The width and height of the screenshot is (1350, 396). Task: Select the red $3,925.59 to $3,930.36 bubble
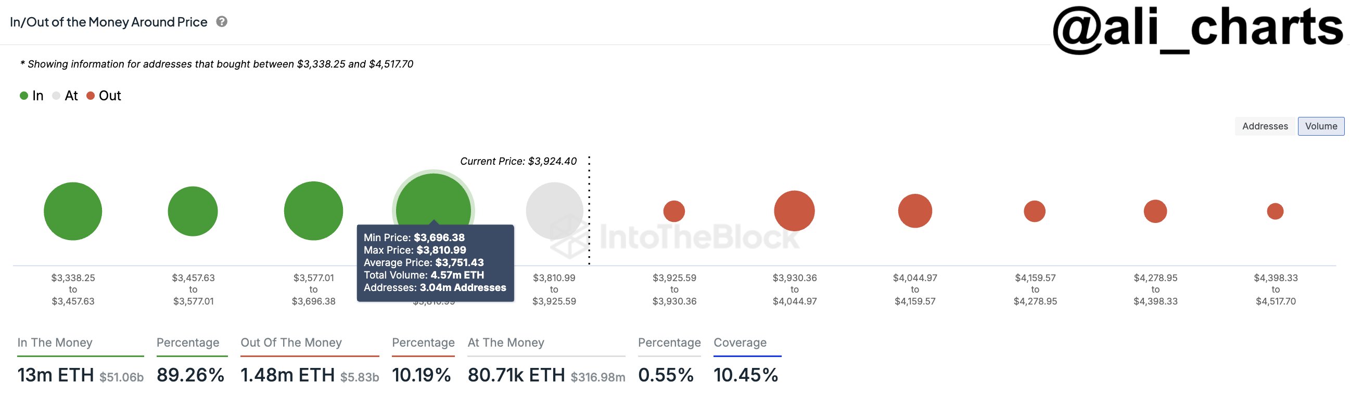[674, 212]
